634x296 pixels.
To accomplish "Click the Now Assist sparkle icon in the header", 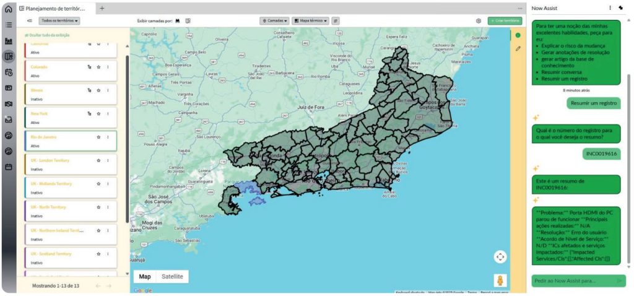I will coord(620,7).
